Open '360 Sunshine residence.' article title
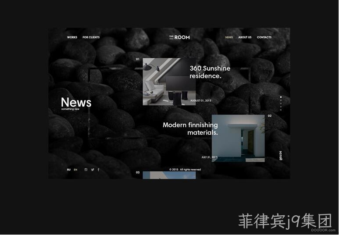The image size is (339, 235). tap(210, 72)
